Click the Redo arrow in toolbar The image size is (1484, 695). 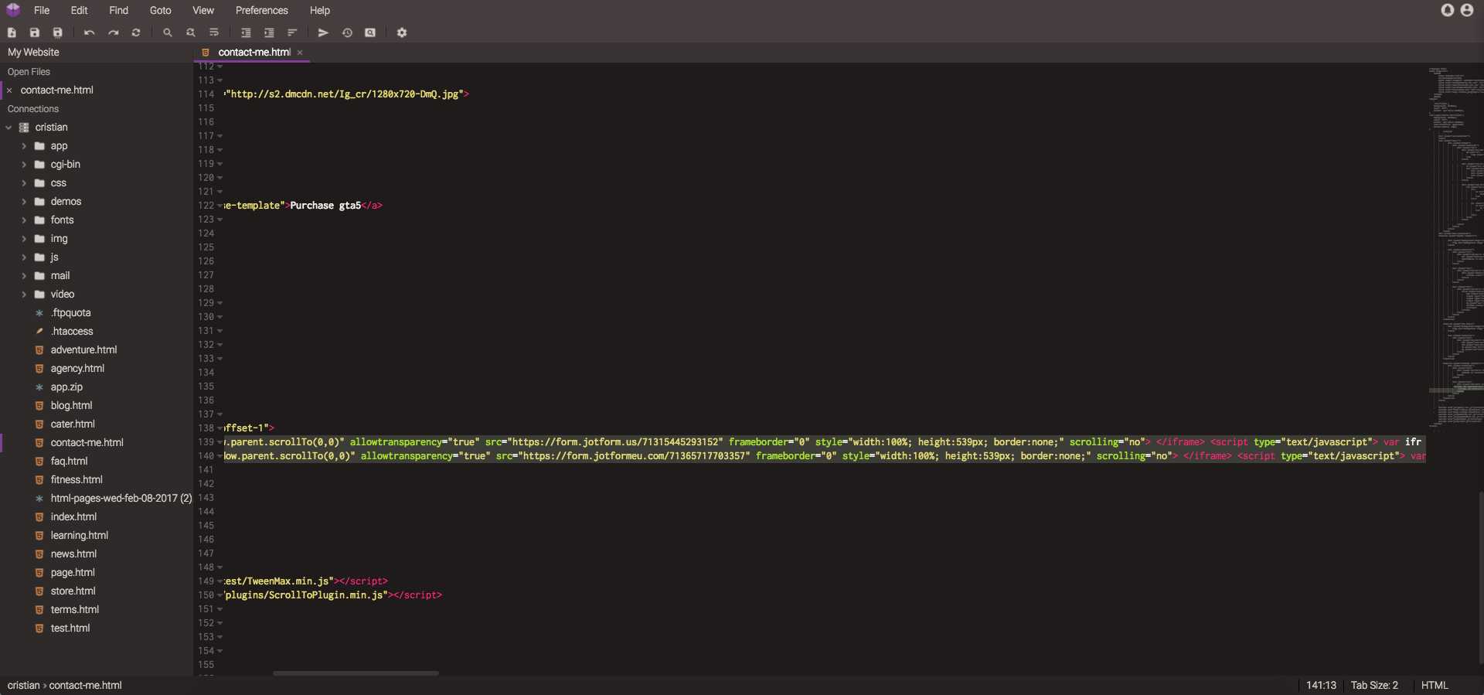tap(114, 32)
